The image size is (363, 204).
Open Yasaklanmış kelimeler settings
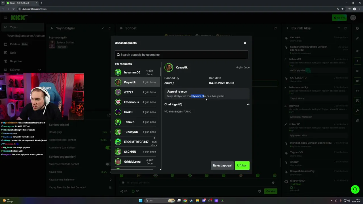click(80, 180)
